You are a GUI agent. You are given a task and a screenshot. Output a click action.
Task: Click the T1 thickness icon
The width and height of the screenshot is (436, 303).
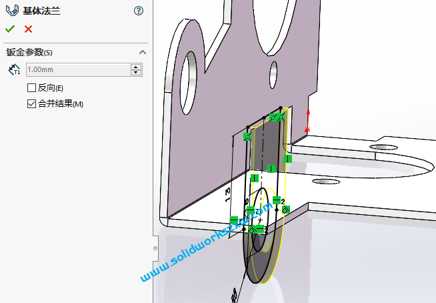[x=14, y=69]
